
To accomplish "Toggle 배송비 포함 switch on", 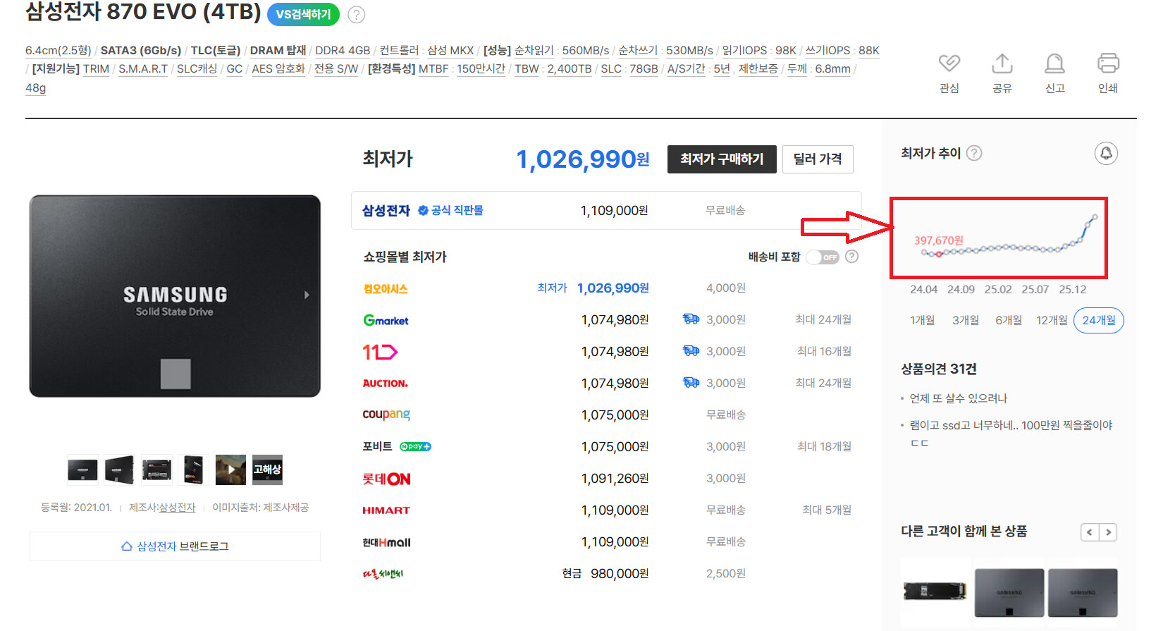I will pyautogui.click(x=822, y=257).
